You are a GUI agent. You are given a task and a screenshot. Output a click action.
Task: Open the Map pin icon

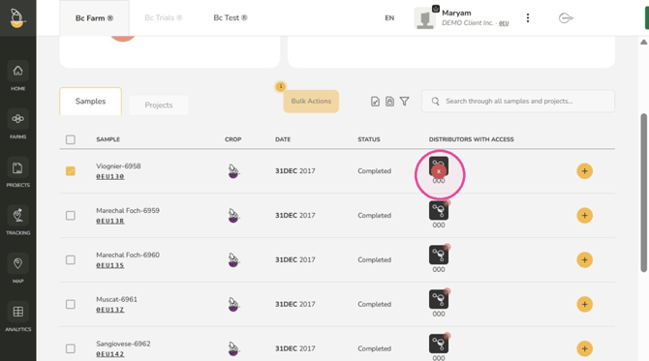pos(17,263)
